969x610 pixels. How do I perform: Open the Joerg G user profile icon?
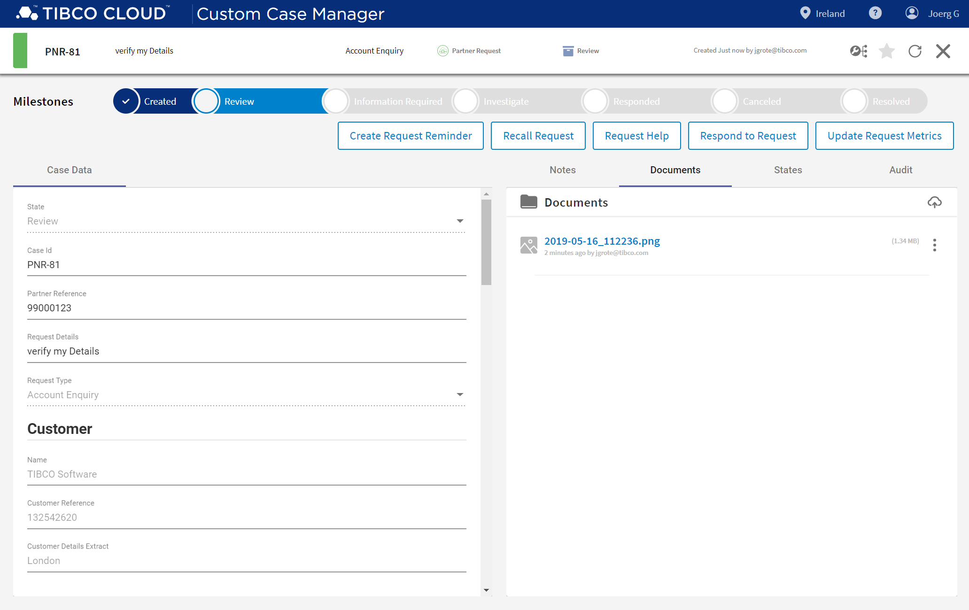[x=912, y=13]
